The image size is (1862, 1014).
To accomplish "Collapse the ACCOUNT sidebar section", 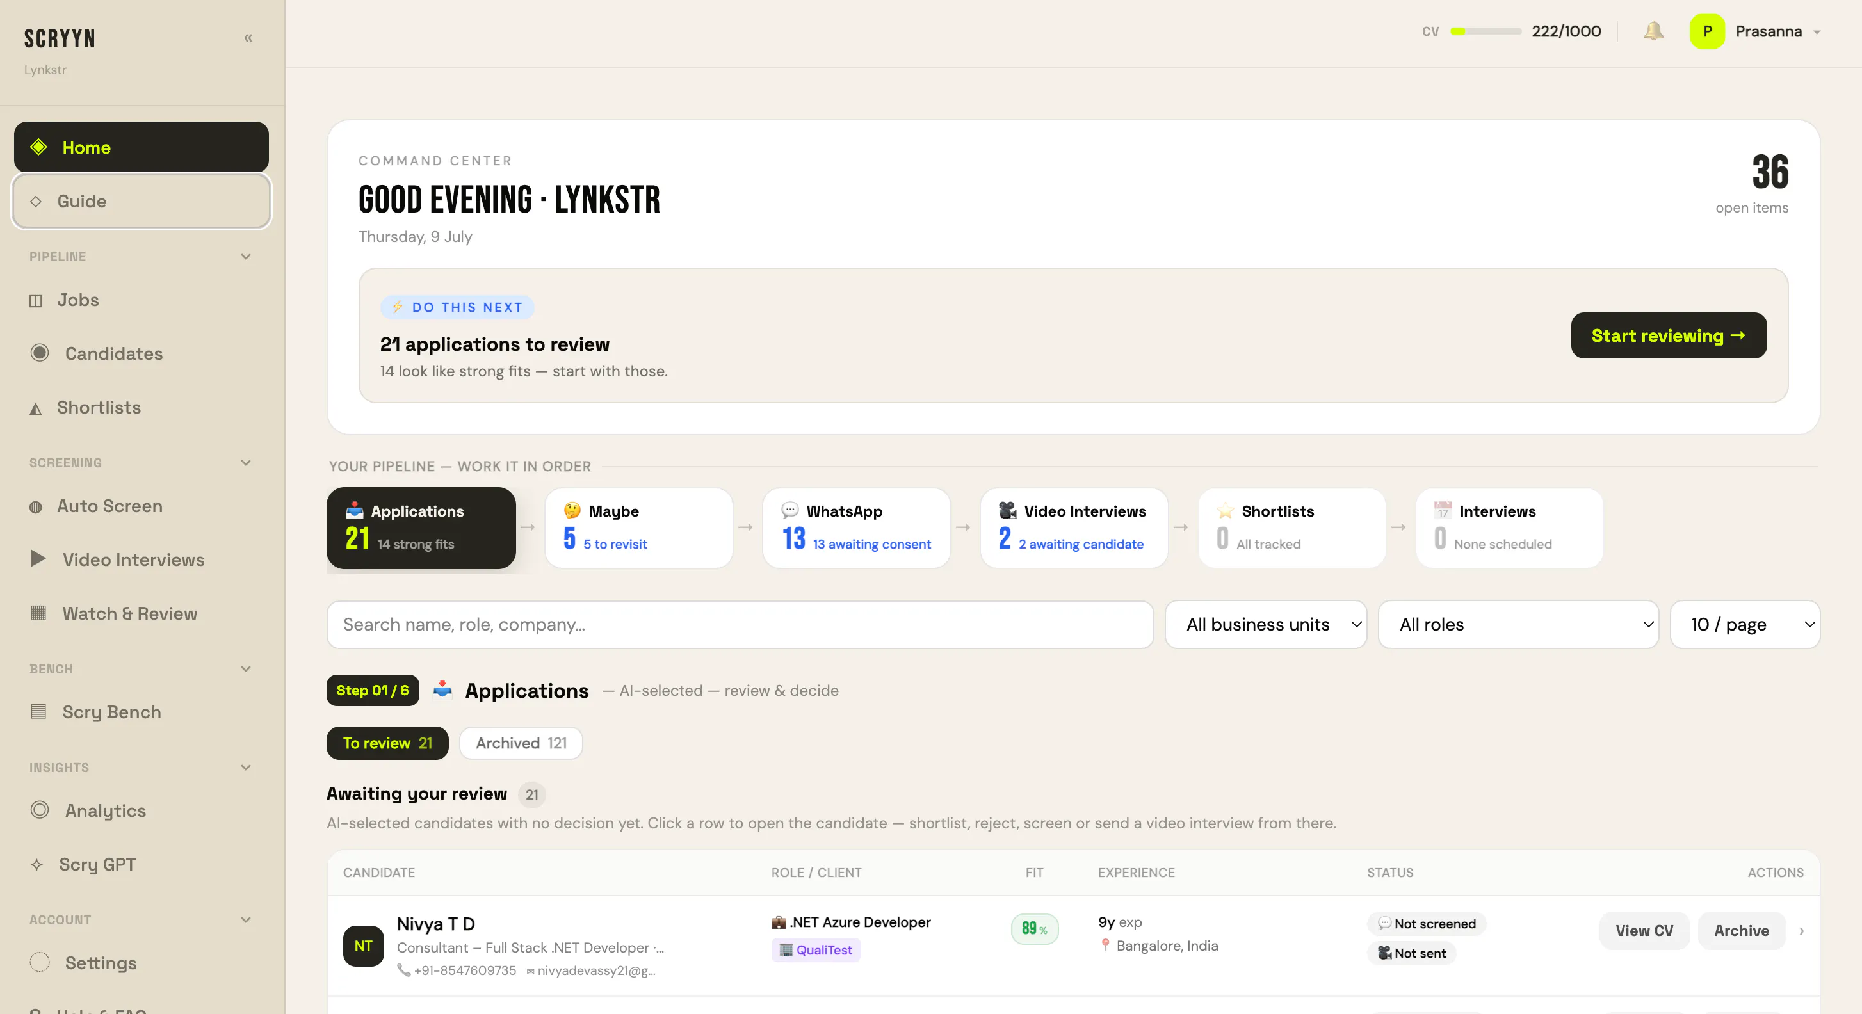I will click(x=246, y=919).
